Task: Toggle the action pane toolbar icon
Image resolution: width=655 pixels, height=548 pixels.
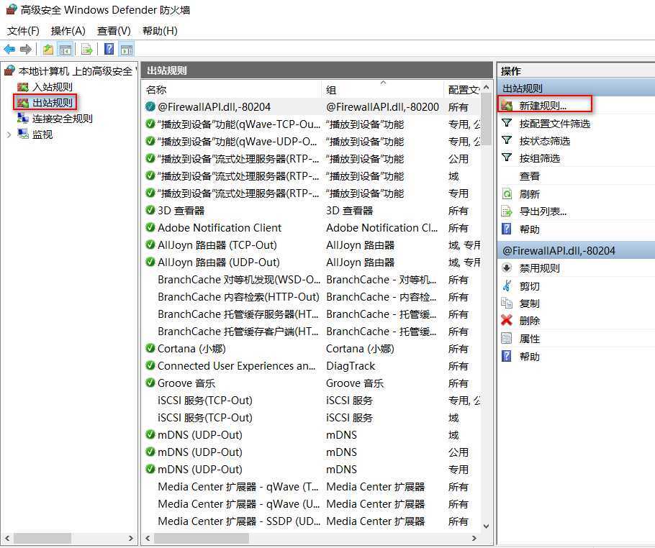Action: click(126, 49)
